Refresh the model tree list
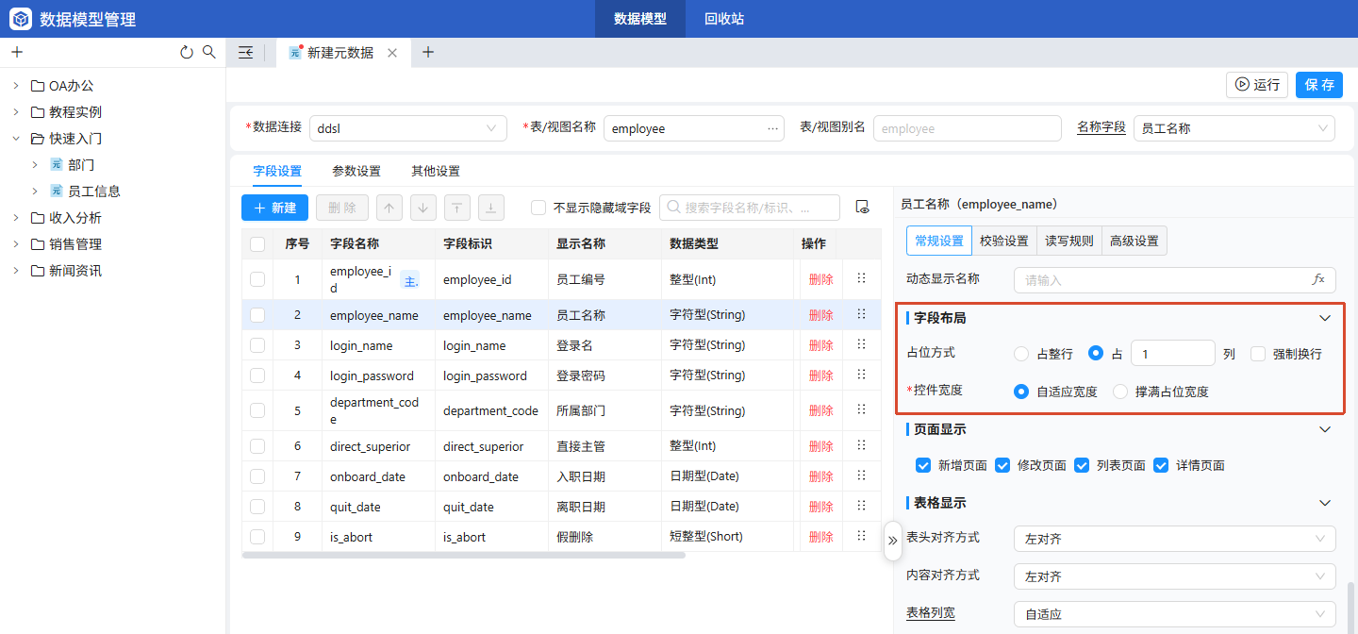 tap(187, 52)
